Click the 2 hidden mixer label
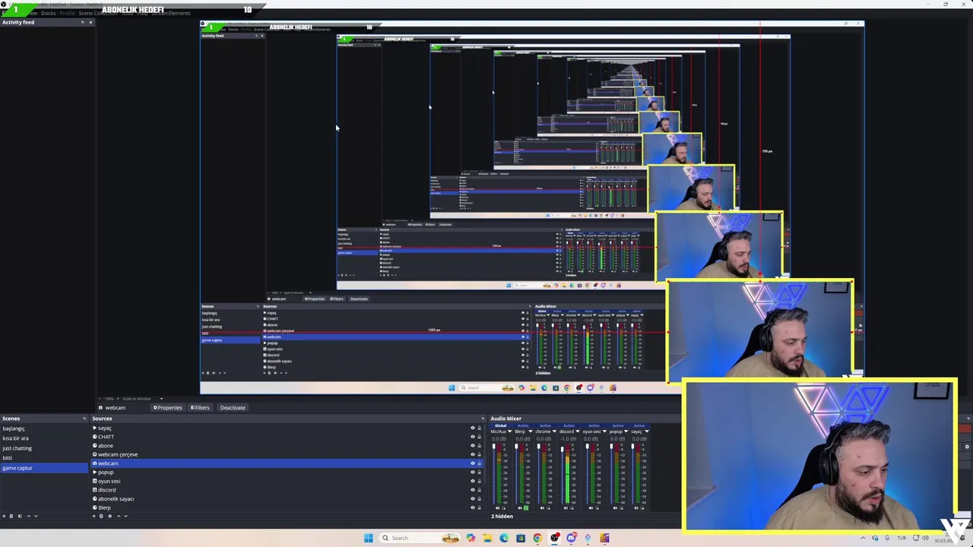This screenshot has height=547, width=973. (x=502, y=517)
